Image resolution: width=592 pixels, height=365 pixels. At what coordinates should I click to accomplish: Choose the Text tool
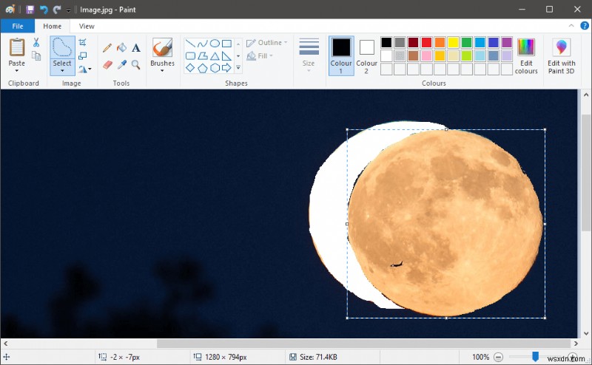pyautogui.click(x=136, y=48)
